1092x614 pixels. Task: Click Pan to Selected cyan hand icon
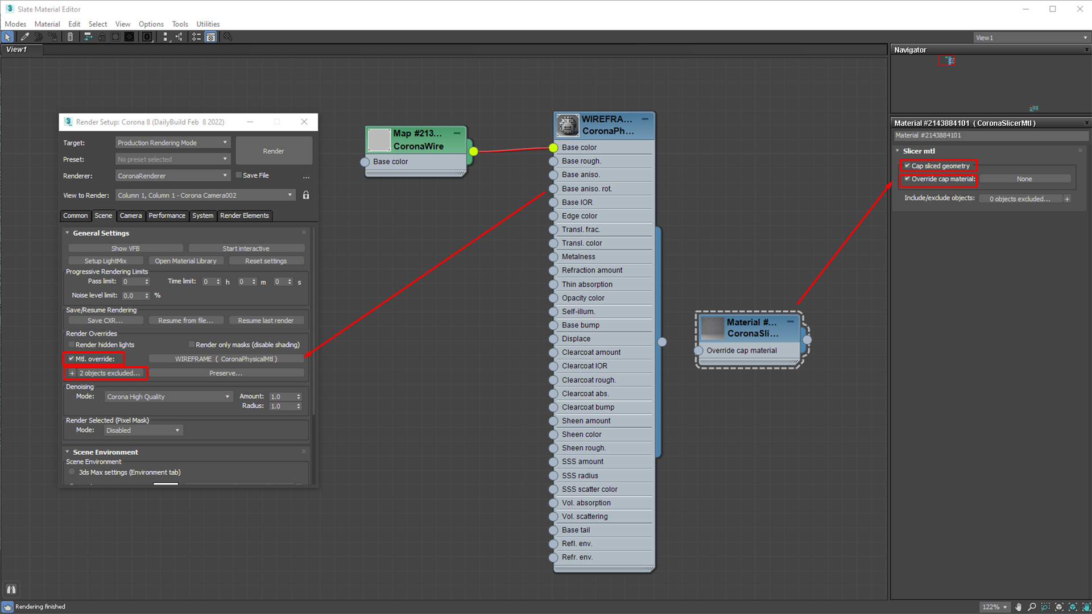1086,607
